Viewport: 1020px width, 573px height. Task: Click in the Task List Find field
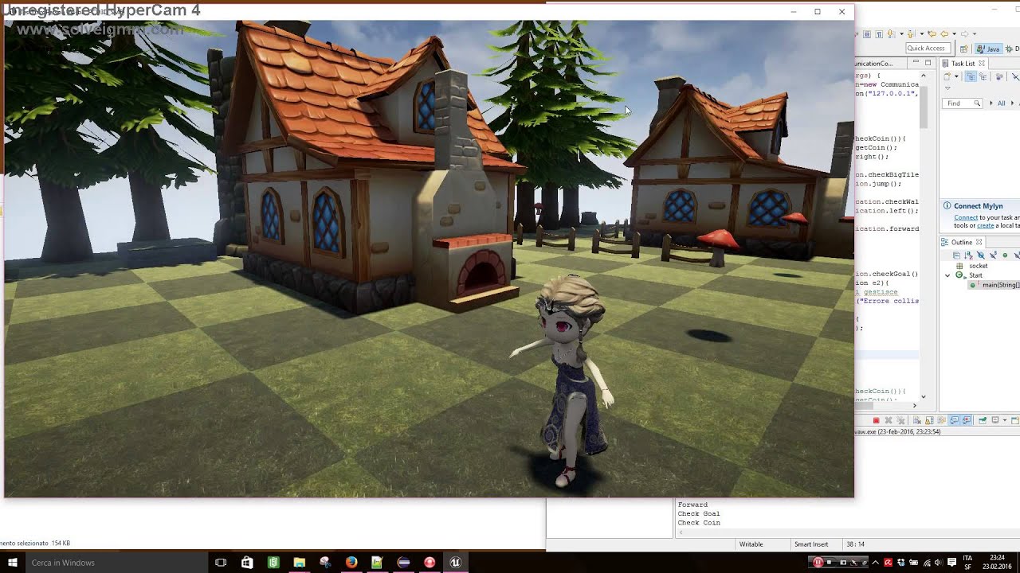coord(962,103)
